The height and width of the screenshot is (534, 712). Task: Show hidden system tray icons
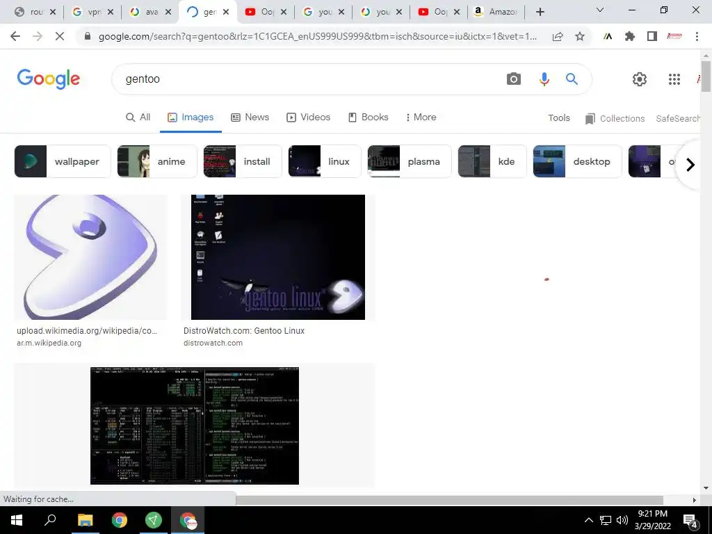click(588, 520)
